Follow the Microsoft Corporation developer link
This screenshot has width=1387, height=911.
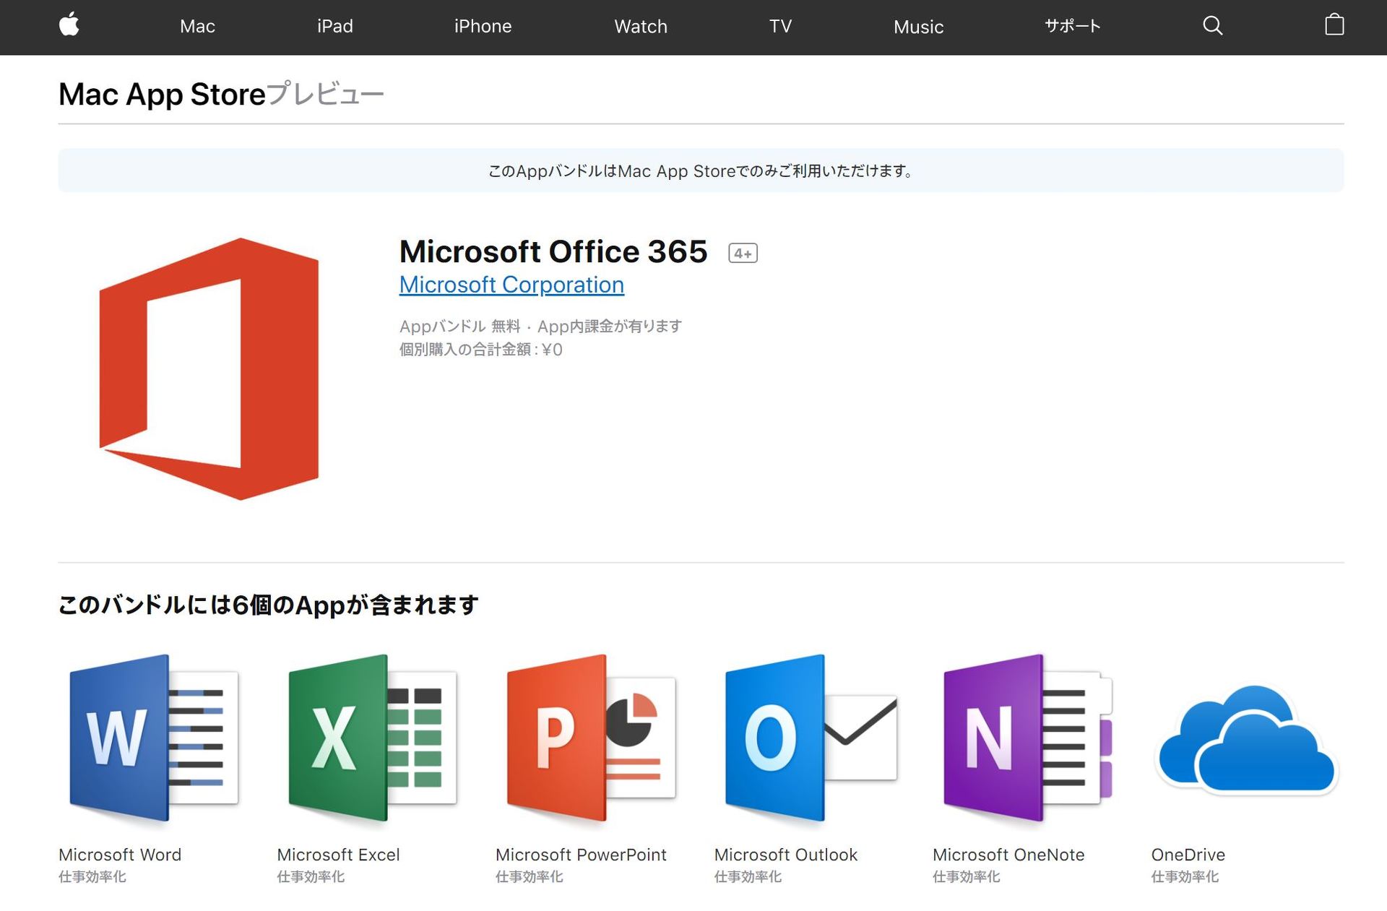(511, 285)
